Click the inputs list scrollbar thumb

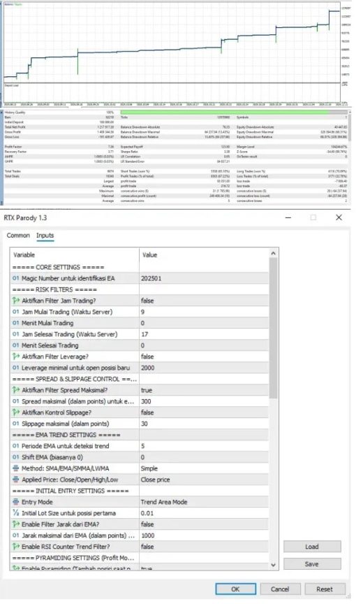pyautogui.click(x=273, y=328)
